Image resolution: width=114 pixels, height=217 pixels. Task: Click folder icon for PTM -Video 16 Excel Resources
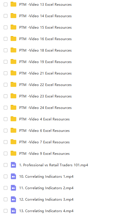(13, 39)
